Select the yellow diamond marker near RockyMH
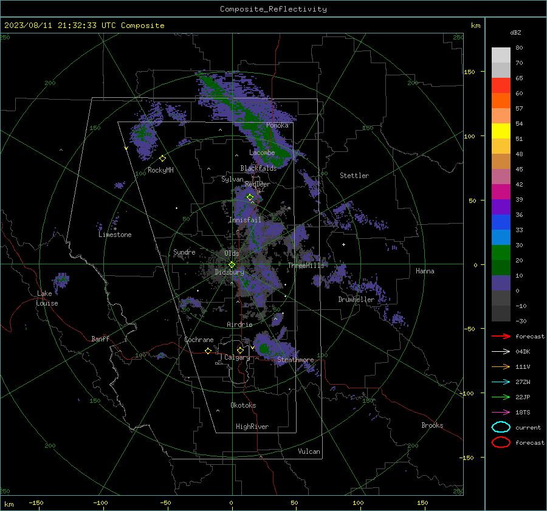The height and width of the screenshot is (511, 547). (162, 159)
